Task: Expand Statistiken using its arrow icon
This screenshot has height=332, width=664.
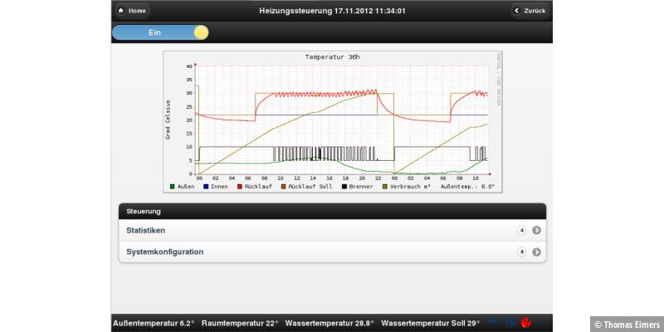Action: tap(536, 231)
